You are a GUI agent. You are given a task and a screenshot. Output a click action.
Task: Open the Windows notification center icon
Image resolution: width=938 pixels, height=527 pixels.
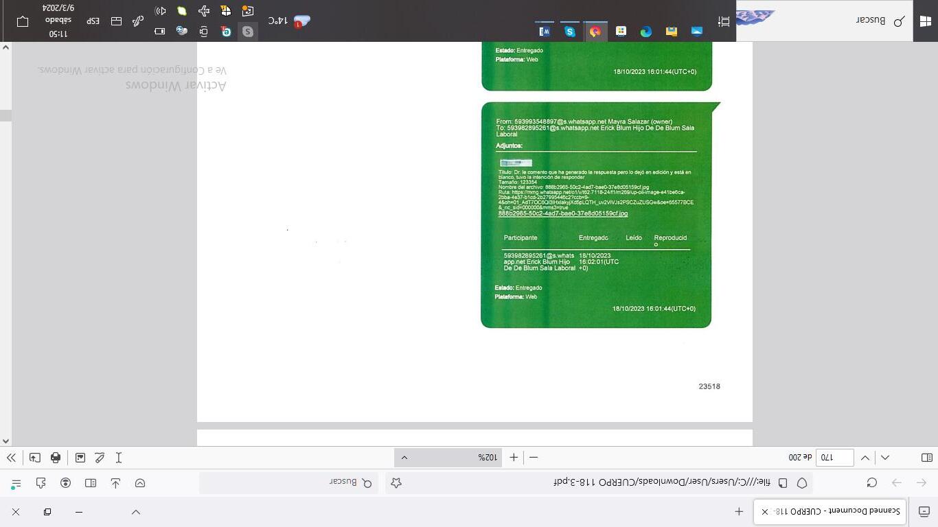click(23, 21)
